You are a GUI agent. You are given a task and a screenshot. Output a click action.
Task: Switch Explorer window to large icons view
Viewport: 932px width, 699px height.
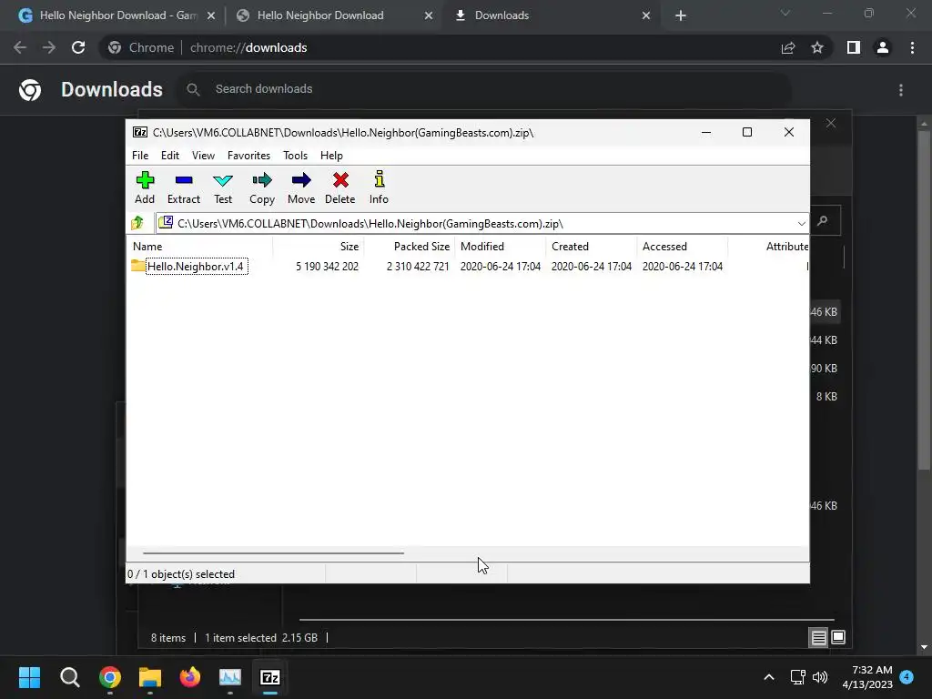point(838,638)
